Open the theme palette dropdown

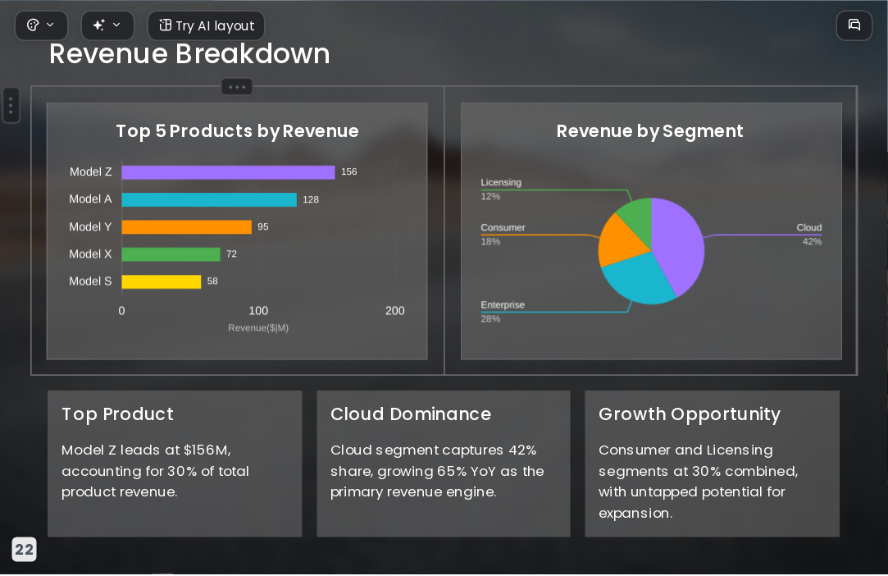click(x=41, y=25)
